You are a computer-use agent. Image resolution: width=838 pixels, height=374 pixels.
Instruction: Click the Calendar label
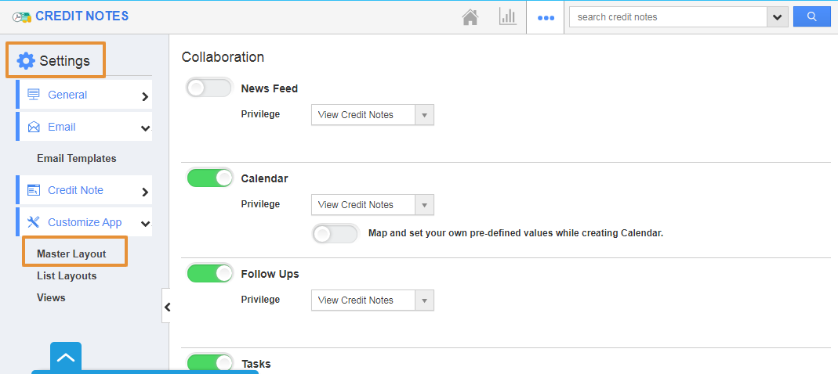pos(264,178)
